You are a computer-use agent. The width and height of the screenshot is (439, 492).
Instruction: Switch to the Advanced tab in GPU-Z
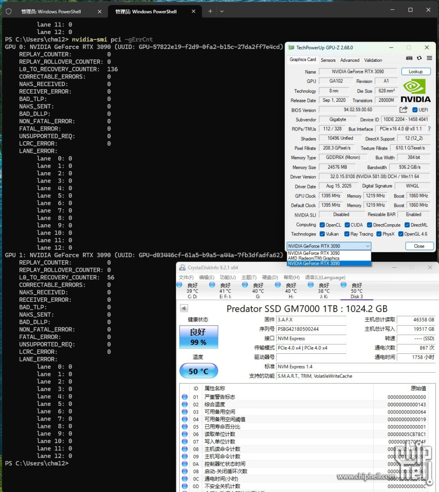(x=350, y=60)
